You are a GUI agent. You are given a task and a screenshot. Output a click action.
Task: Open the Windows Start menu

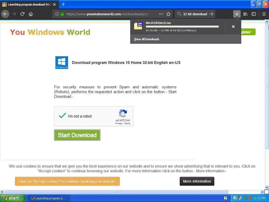pos(12,198)
